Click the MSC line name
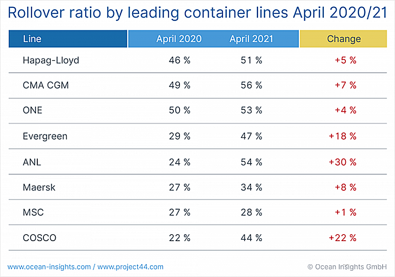Image resolution: width=395 pixels, height=277 pixels. [x=33, y=213]
